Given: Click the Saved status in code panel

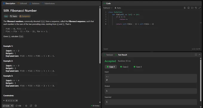Looking at the screenshot, I should click(x=106, y=49).
